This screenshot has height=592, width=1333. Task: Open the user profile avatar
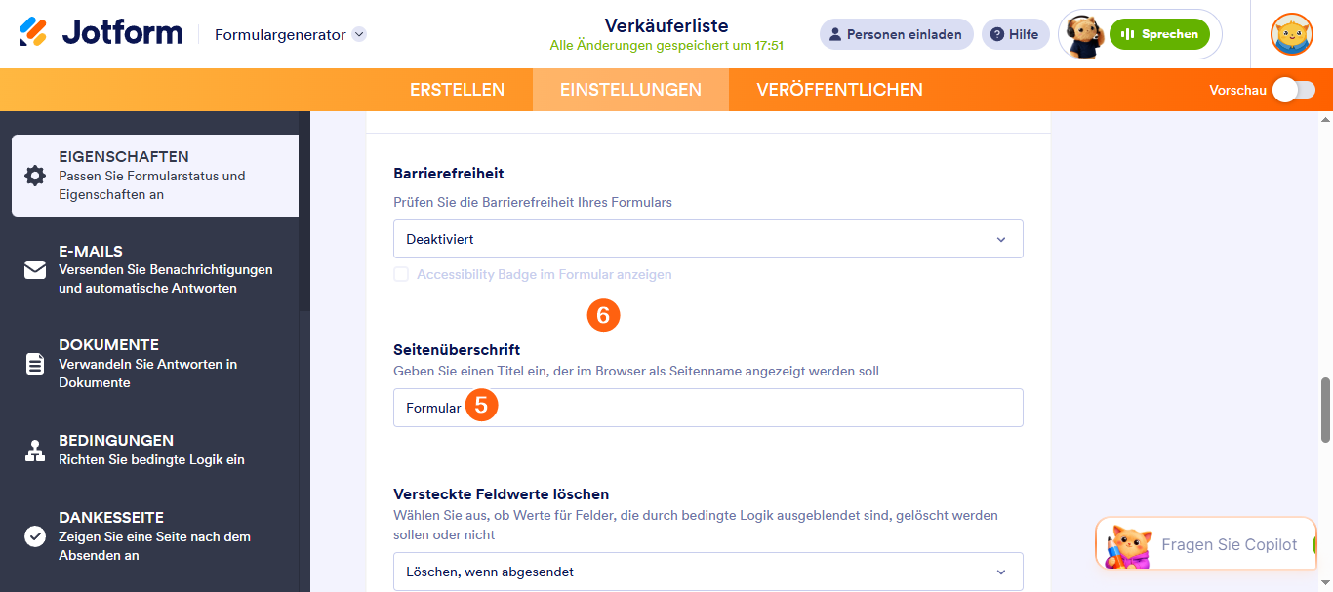pyautogui.click(x=1291, y=34)
